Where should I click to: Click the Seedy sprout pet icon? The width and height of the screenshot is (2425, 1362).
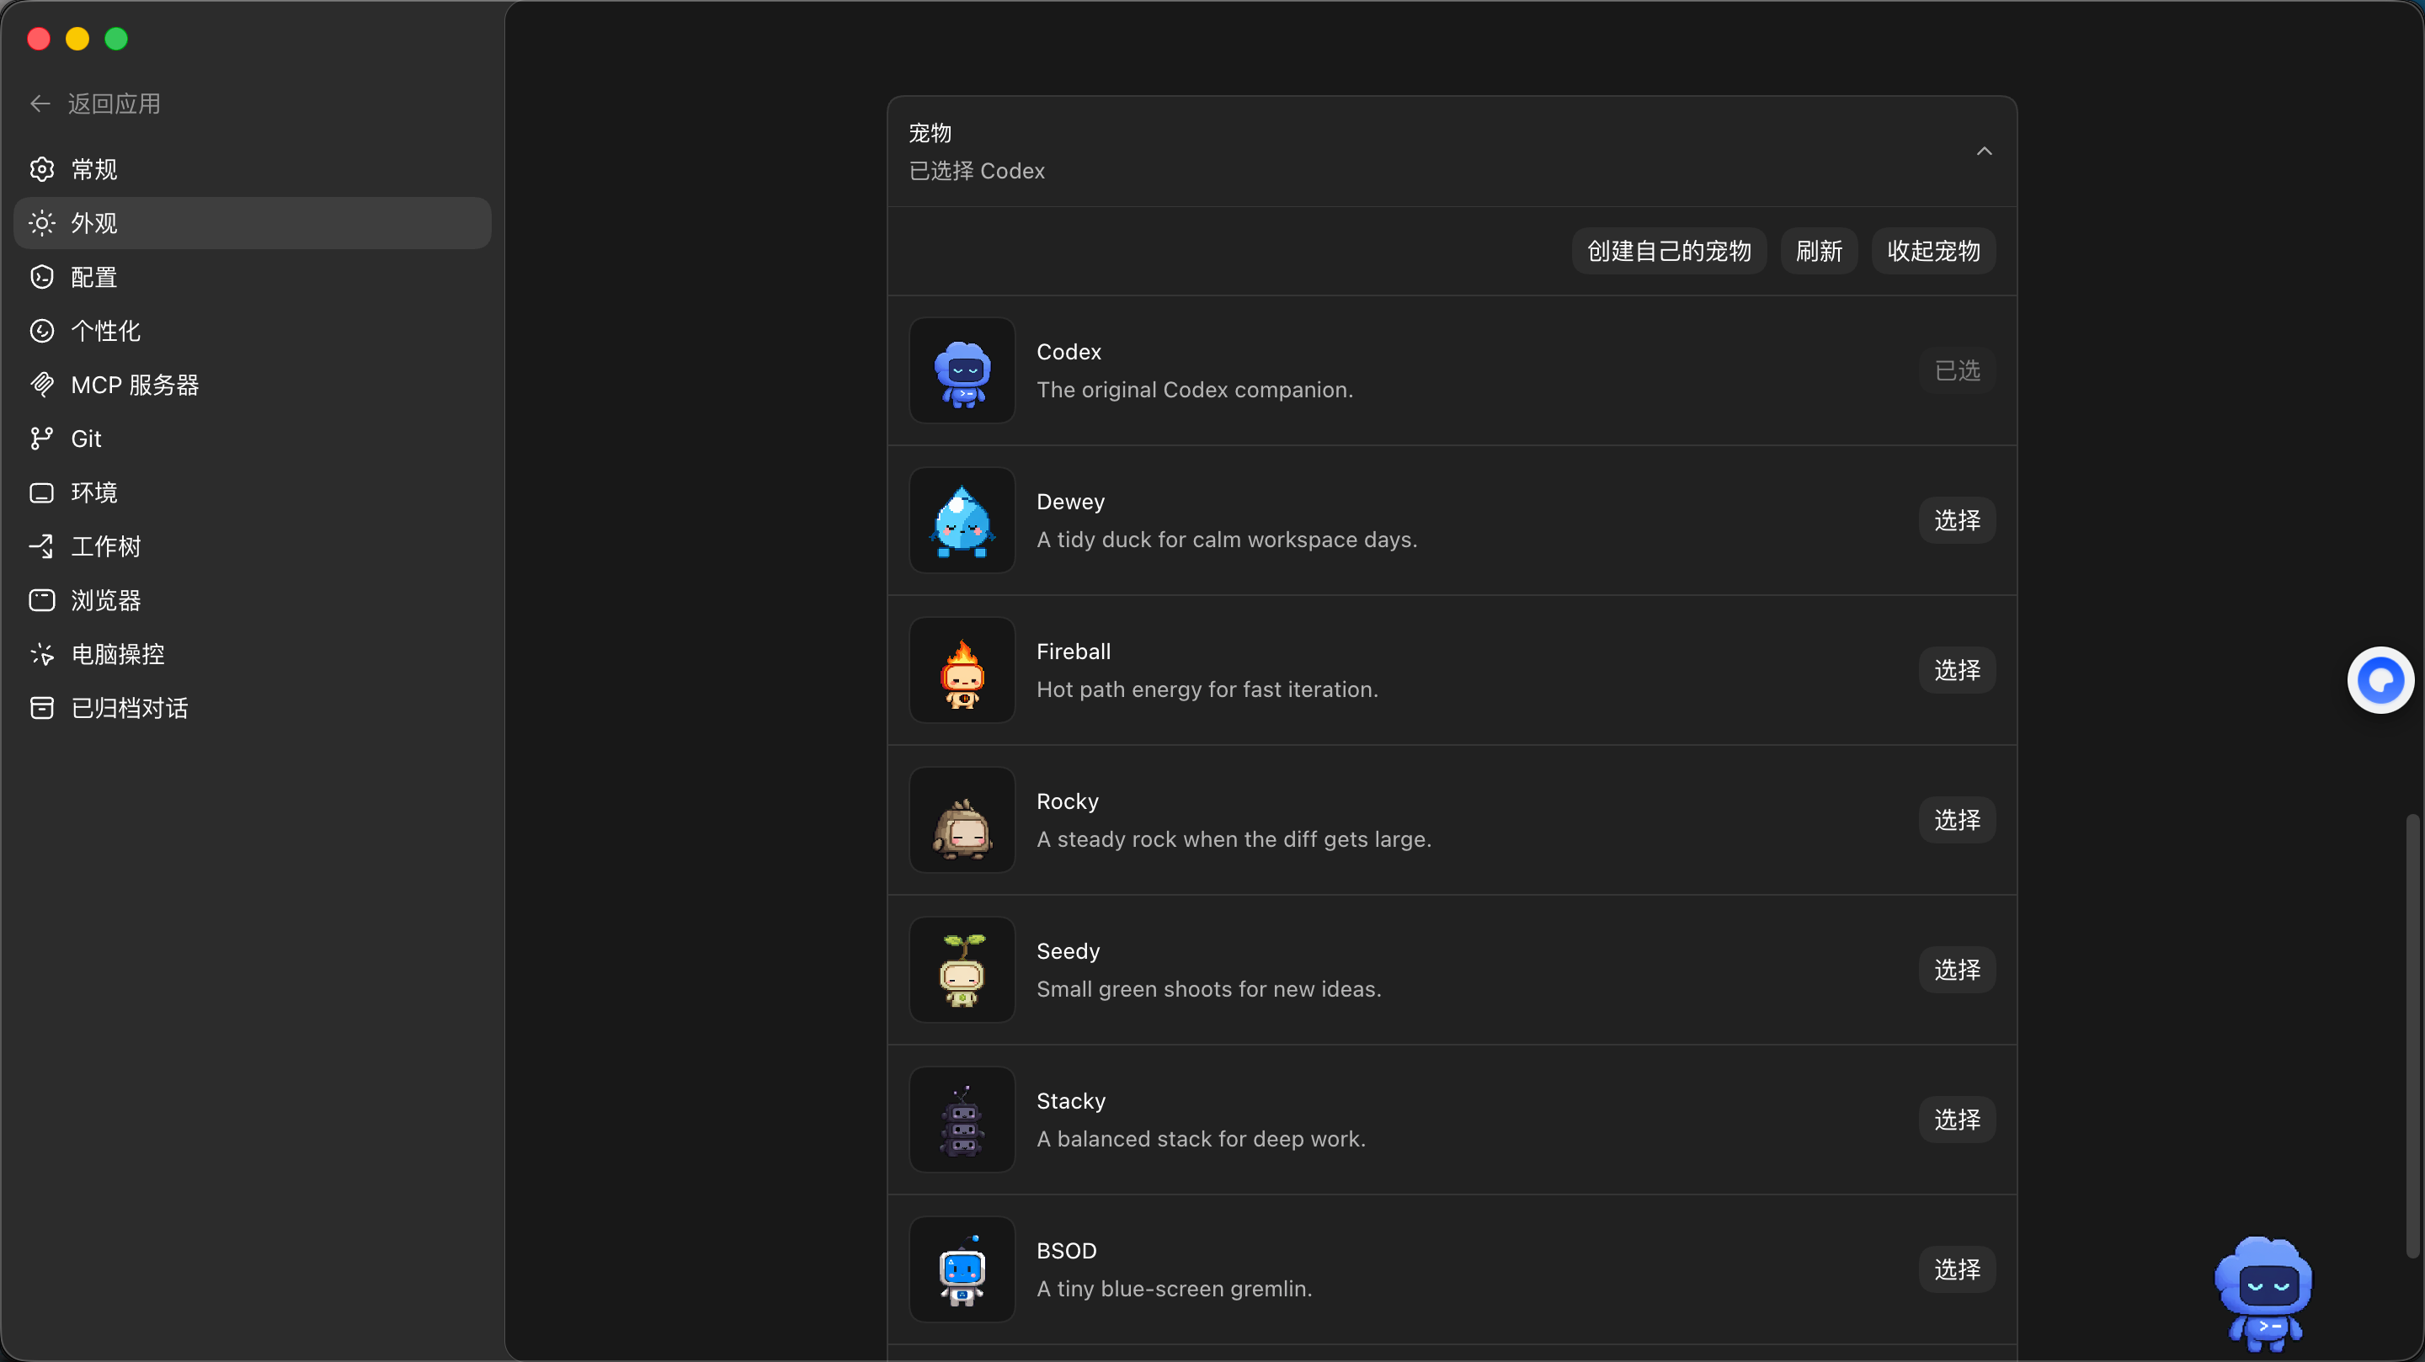[962, 970]
